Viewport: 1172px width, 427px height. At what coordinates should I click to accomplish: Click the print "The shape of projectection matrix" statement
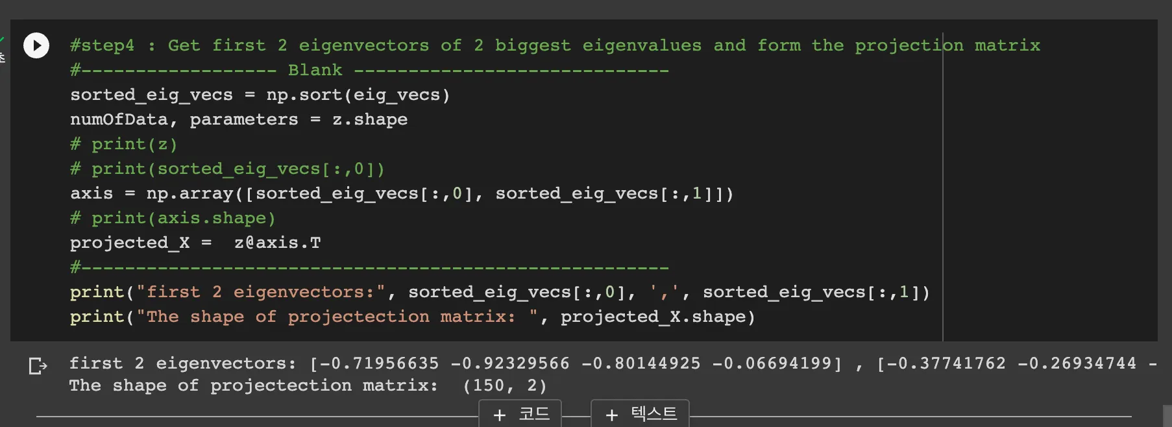point(411,317)
